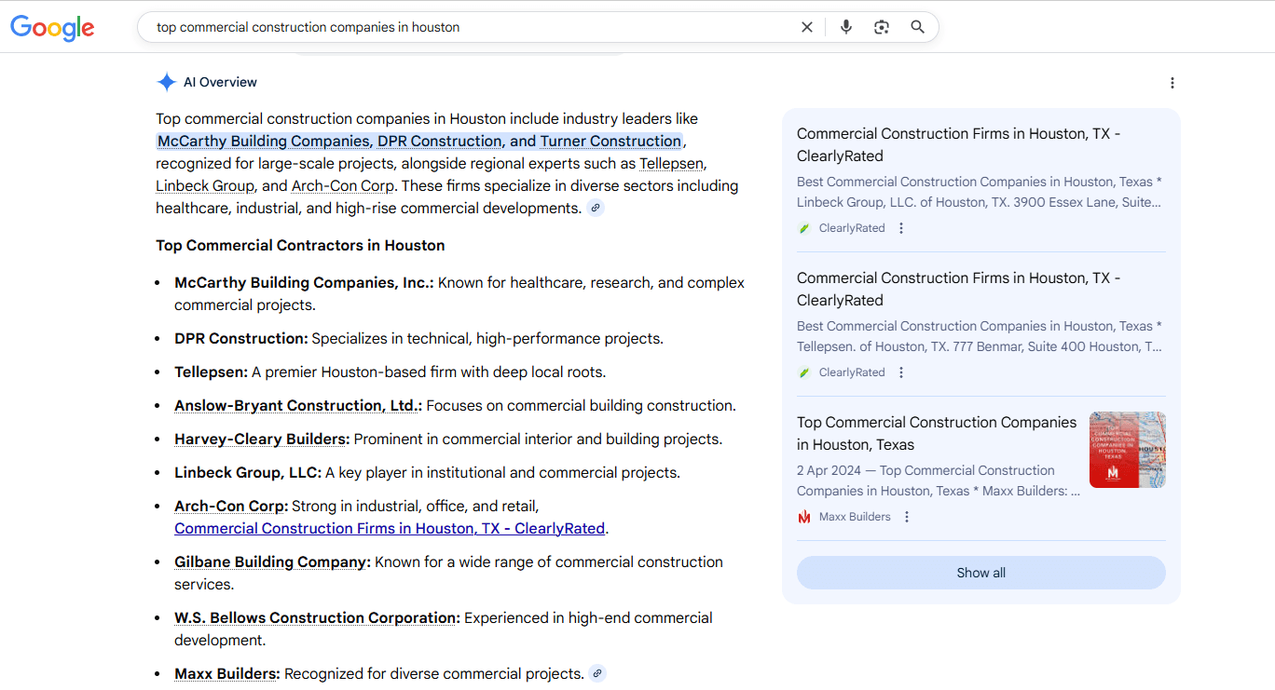Clear the search query with the X icon
Screen dimensions: 1275x690
click(806, 26)
